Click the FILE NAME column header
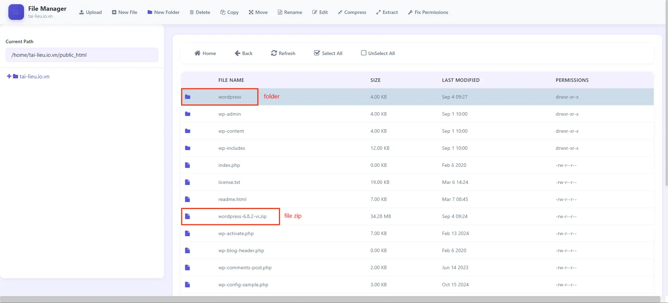Viewport: 668px width, 303px height. [231, 80]
